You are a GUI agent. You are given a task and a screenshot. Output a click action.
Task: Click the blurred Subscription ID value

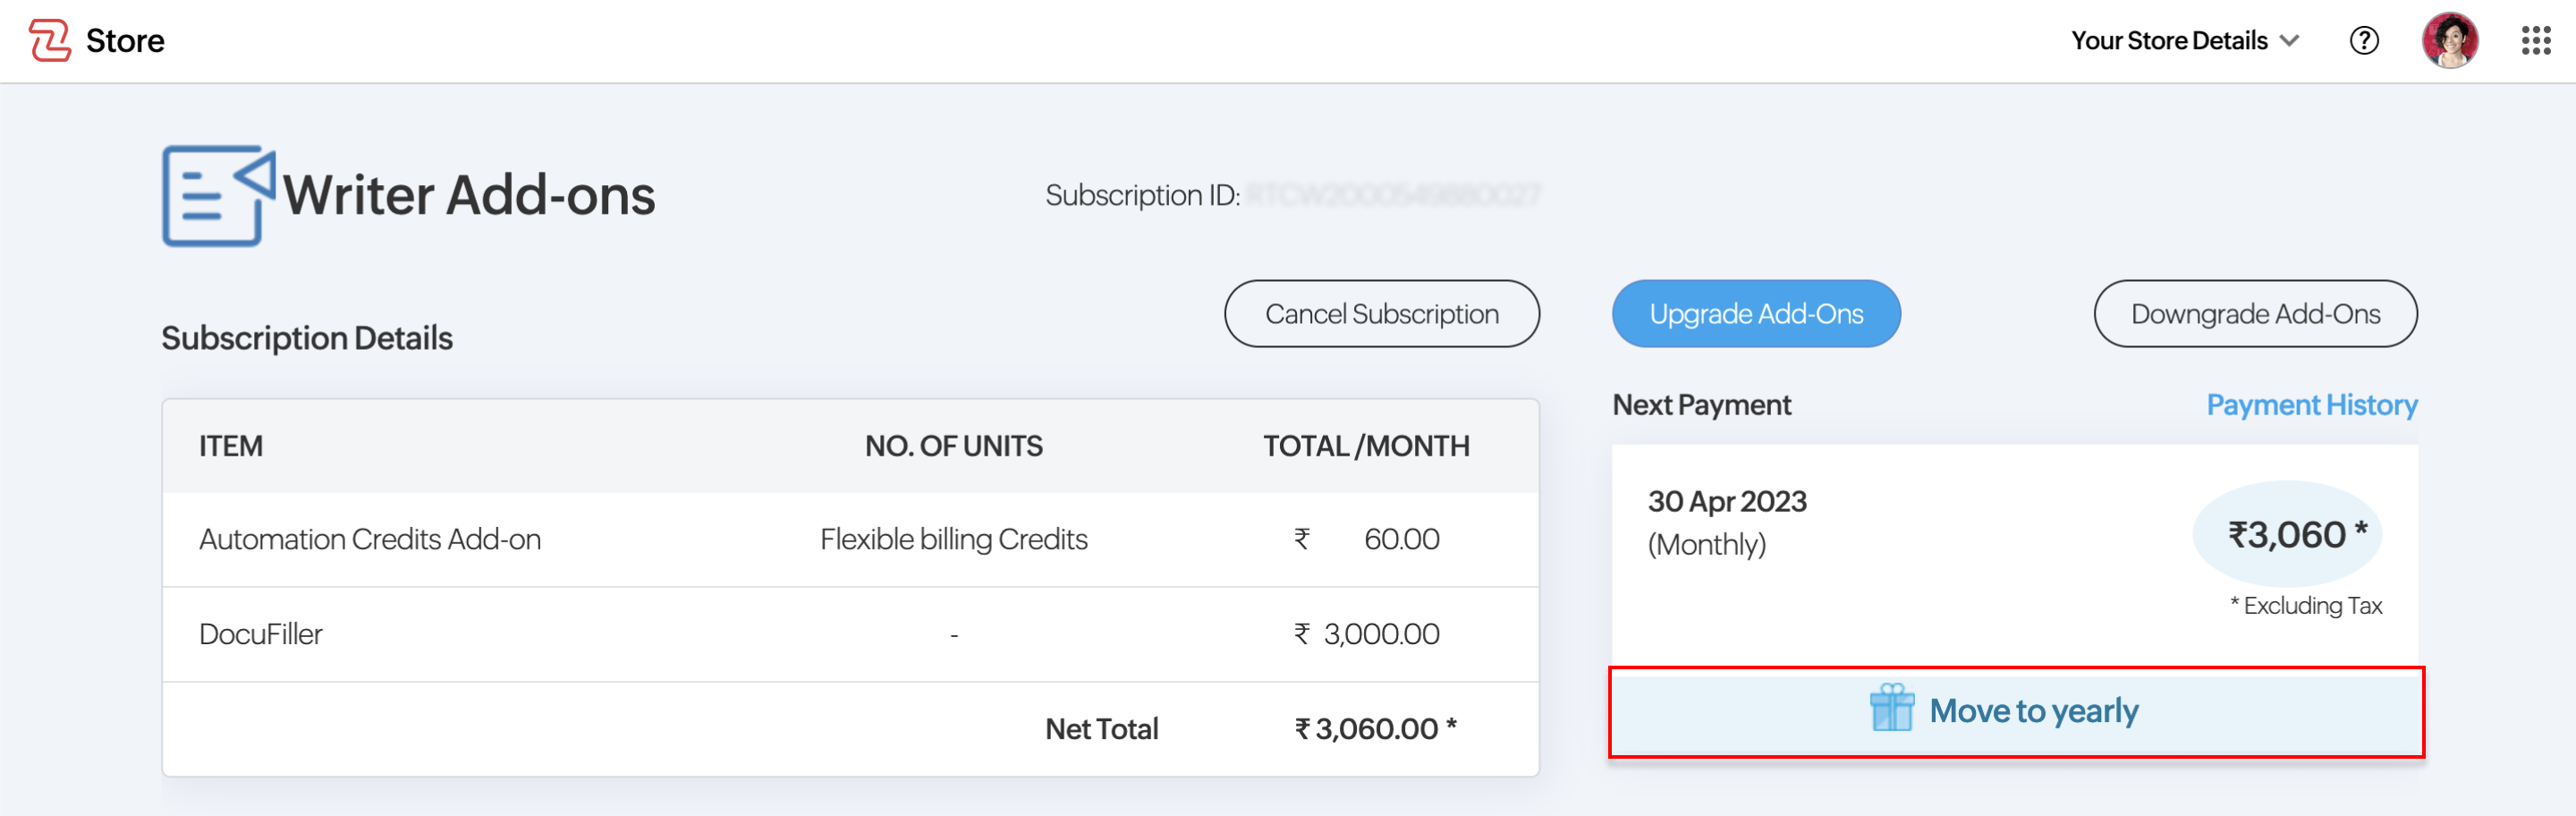click(1393, 195)
